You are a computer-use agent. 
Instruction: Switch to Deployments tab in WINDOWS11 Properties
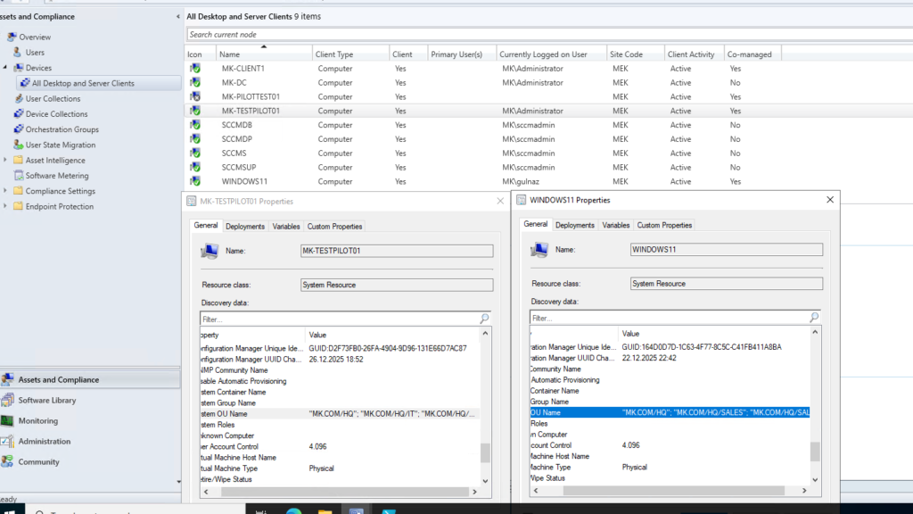[x=575, y=225]
